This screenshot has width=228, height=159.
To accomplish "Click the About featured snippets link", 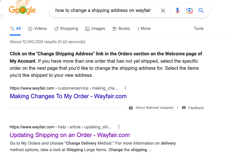I will pyautogui.click(x=154, y=108).
